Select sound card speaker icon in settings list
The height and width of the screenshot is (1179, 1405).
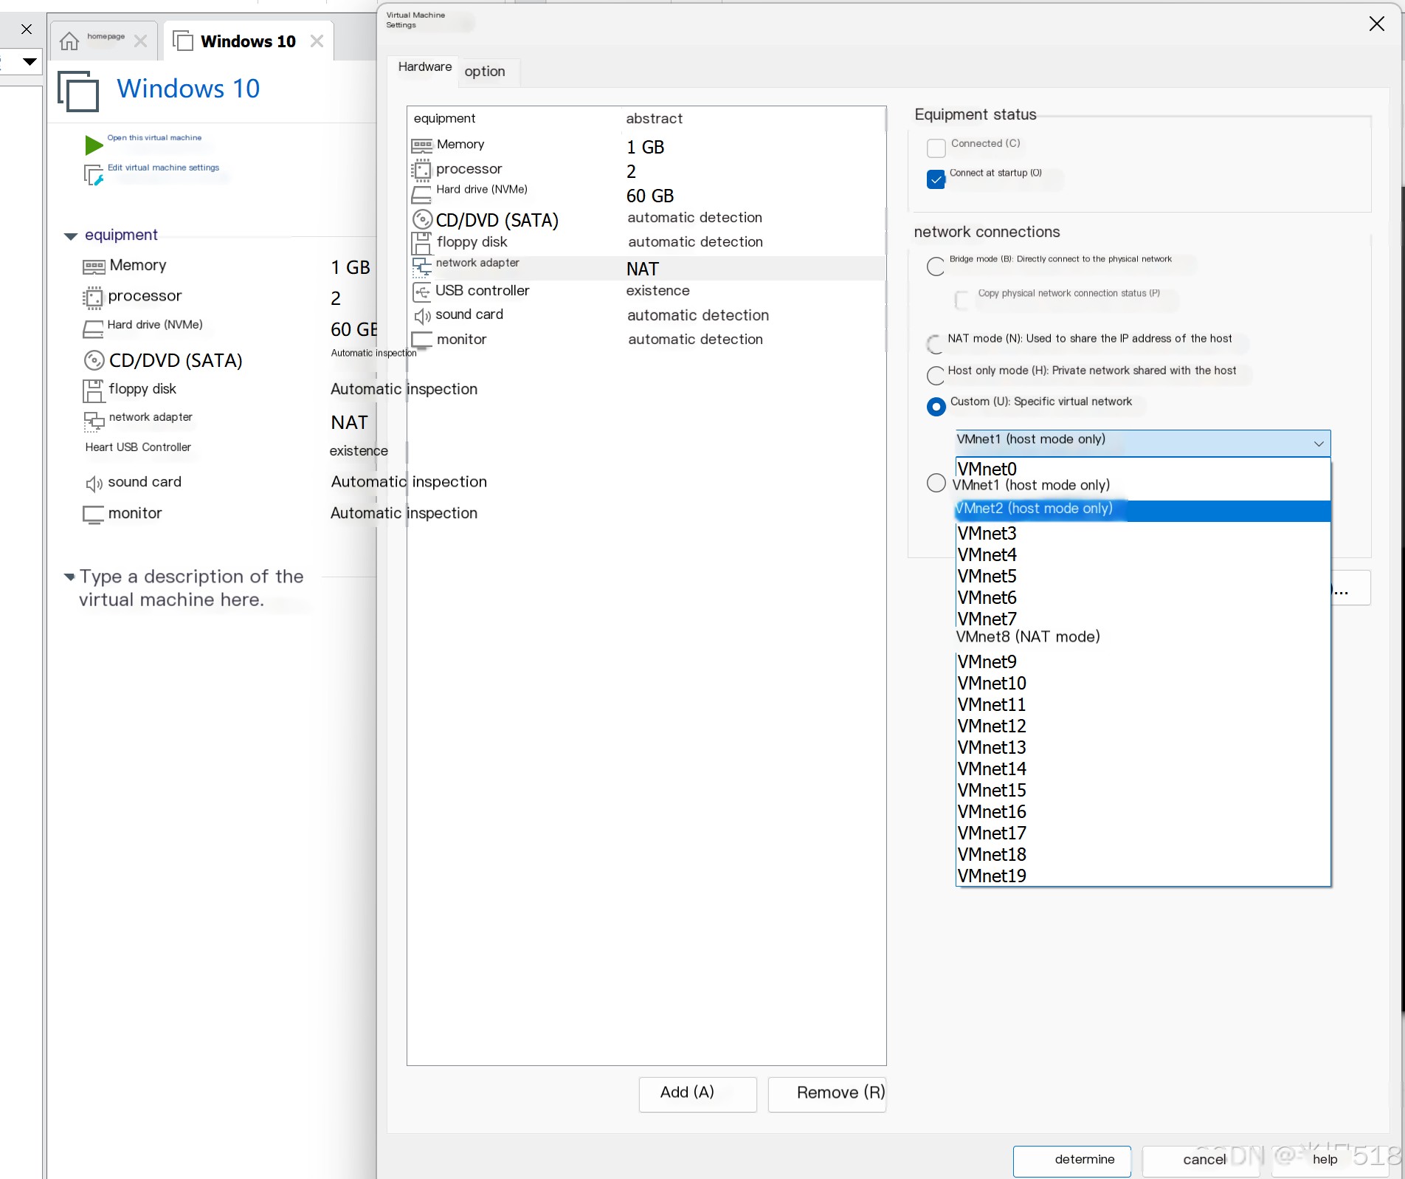[x=422, y=316]
